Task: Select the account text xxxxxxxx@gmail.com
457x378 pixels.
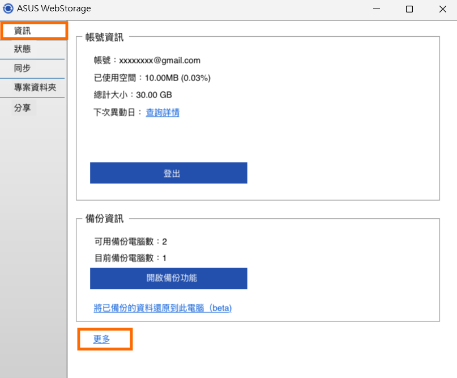Action: tap(160, 61)
